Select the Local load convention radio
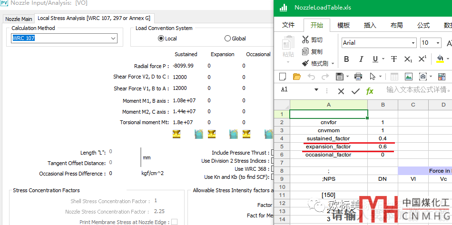Image resolution: width=452 pixels, height=225 pixels. [161, 39]
